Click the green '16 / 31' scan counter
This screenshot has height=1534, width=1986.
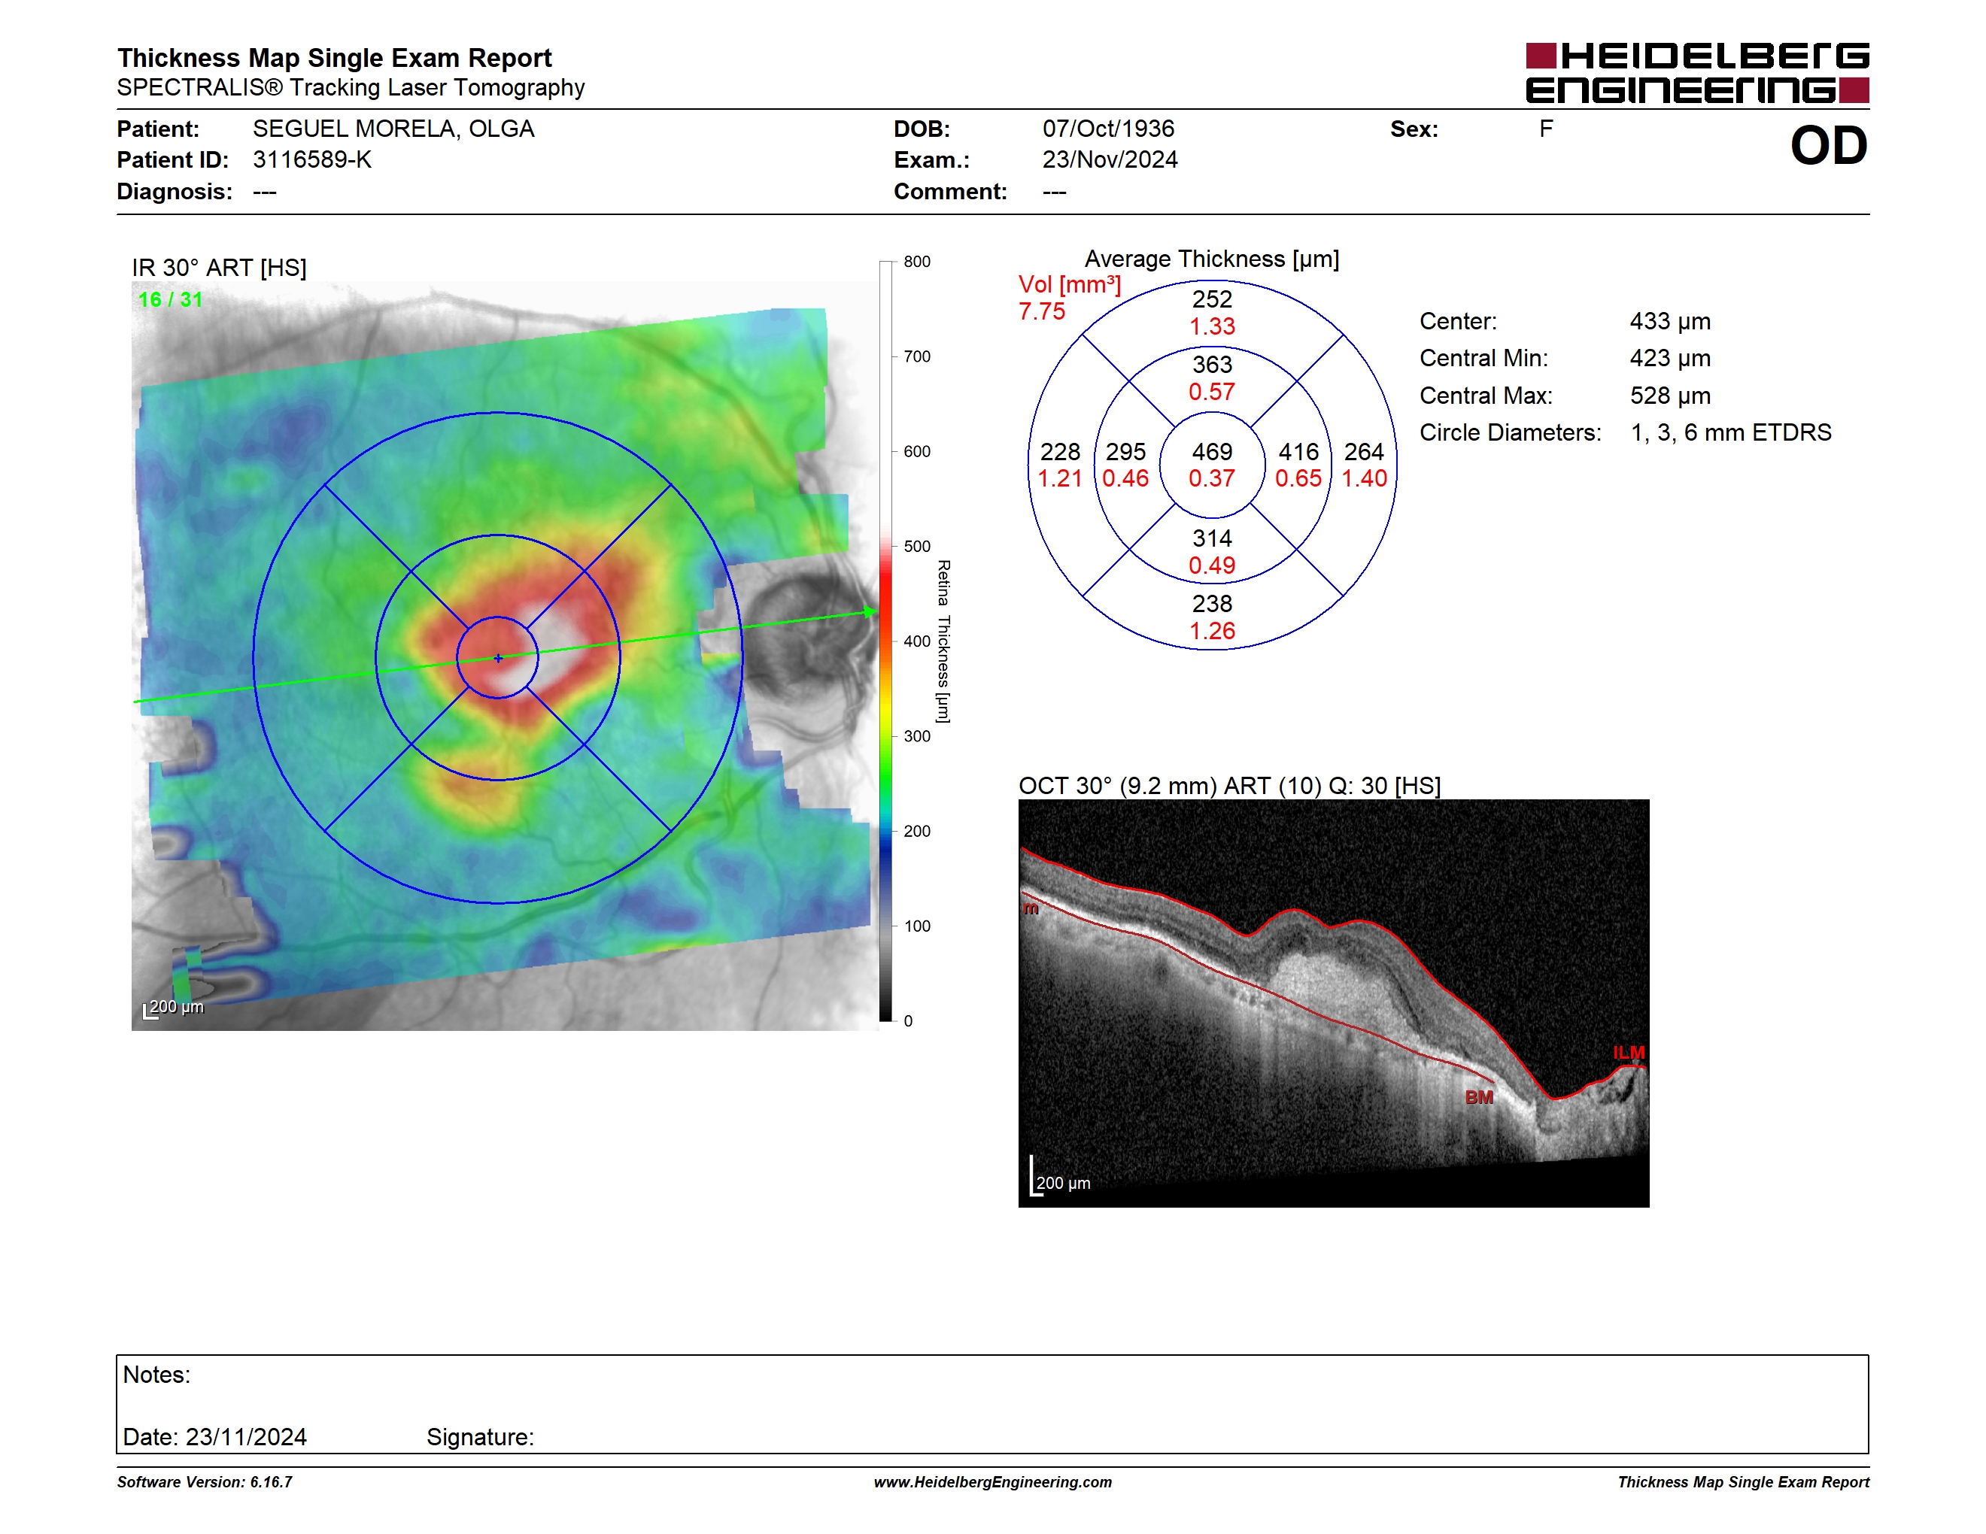coord(170,299)
